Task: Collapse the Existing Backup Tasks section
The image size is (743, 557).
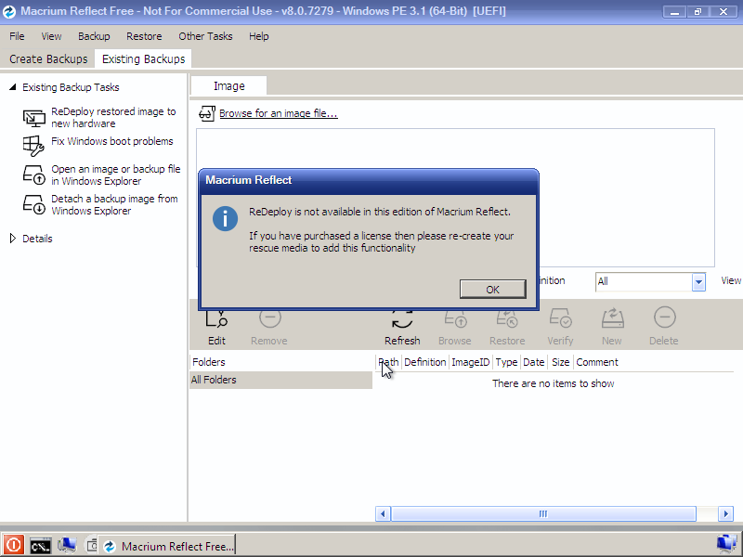Action: pos(13,86)
